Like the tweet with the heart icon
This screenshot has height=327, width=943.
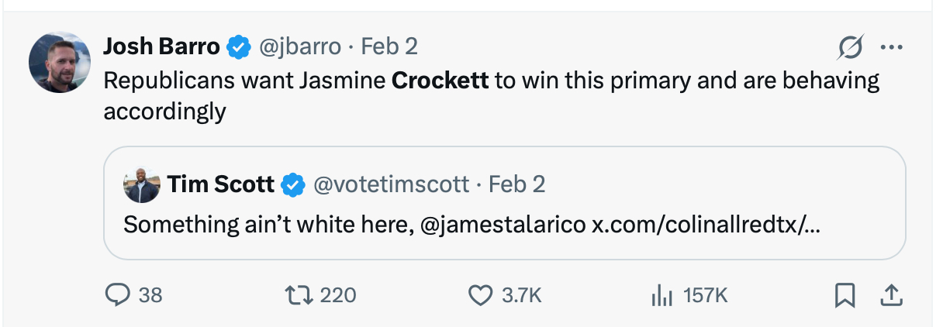(x=482, y=294)
